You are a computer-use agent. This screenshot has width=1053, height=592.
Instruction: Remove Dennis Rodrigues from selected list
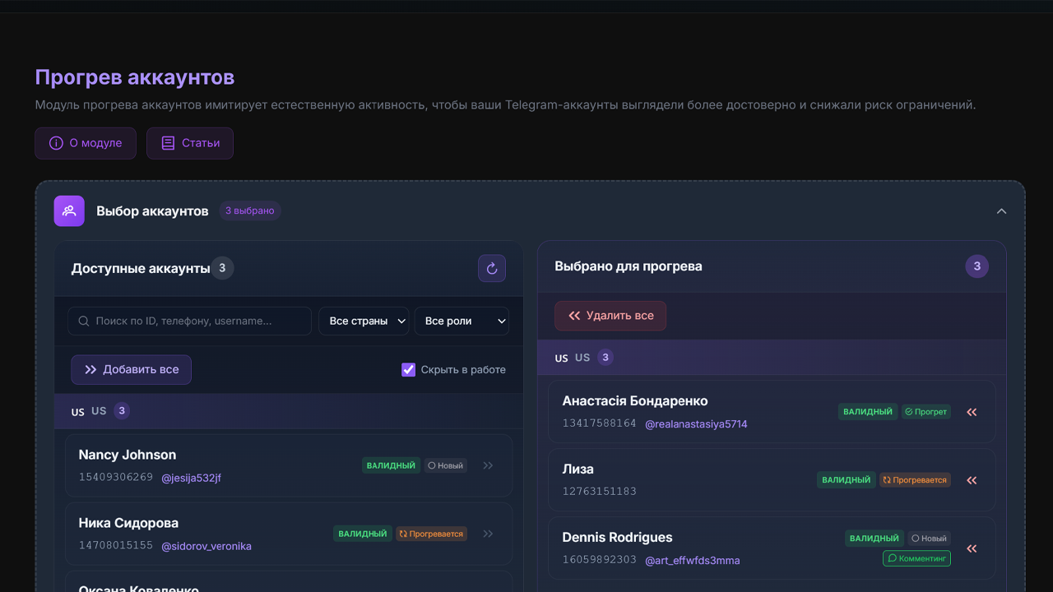pos(972,548)
